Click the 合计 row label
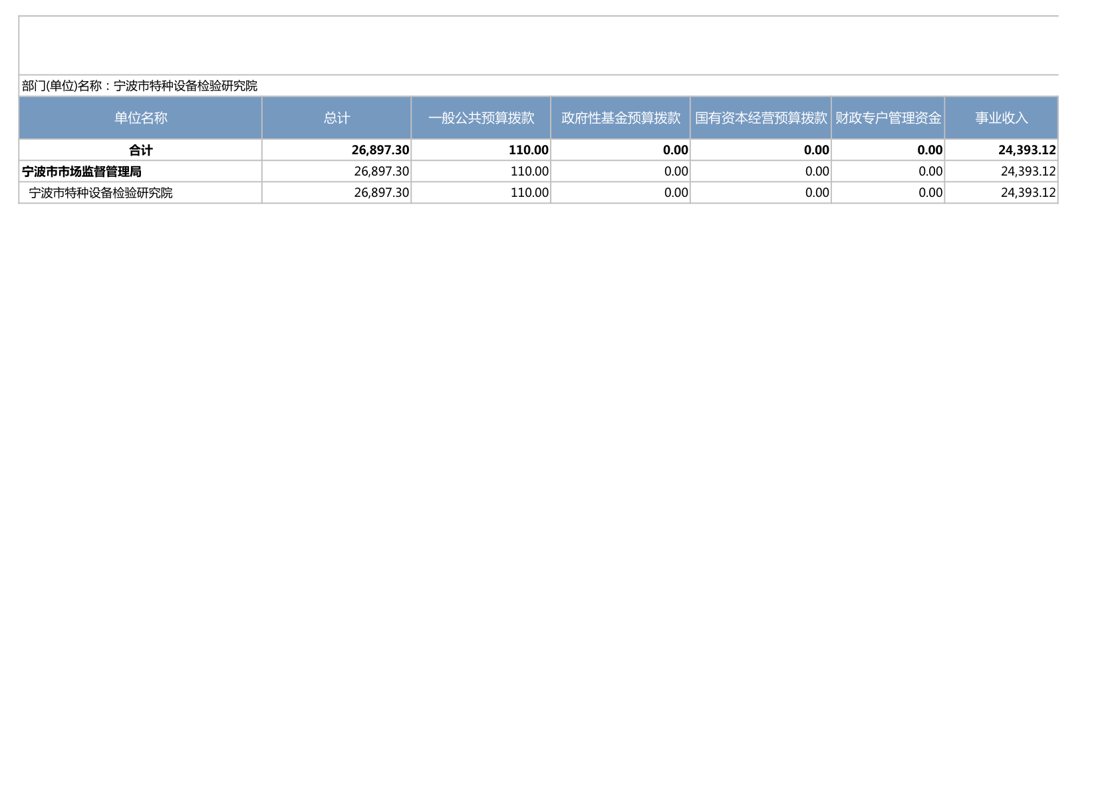This screenshot has width=1120, height=792. pos(140,150)
